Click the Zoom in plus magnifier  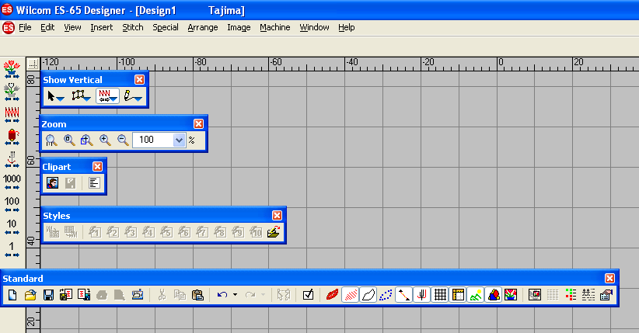click(x=105, y=140)
